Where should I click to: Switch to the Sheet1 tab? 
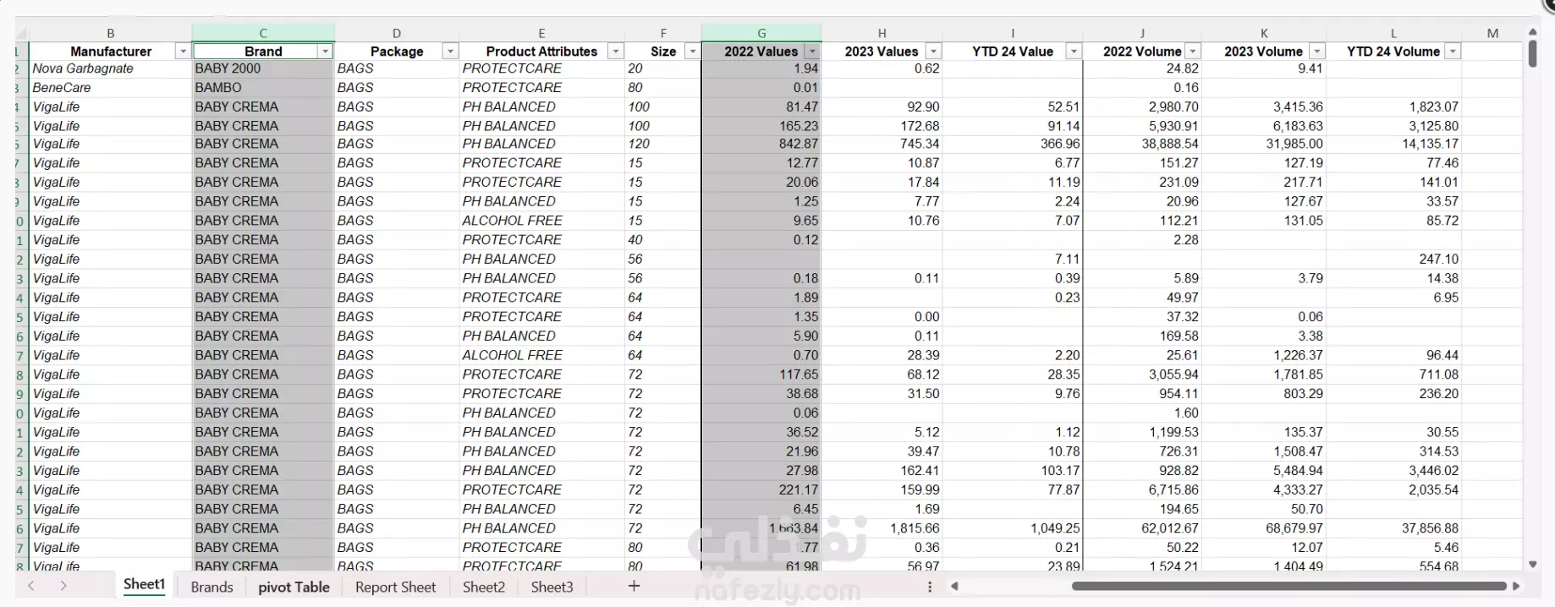click(x=144, y=585)
